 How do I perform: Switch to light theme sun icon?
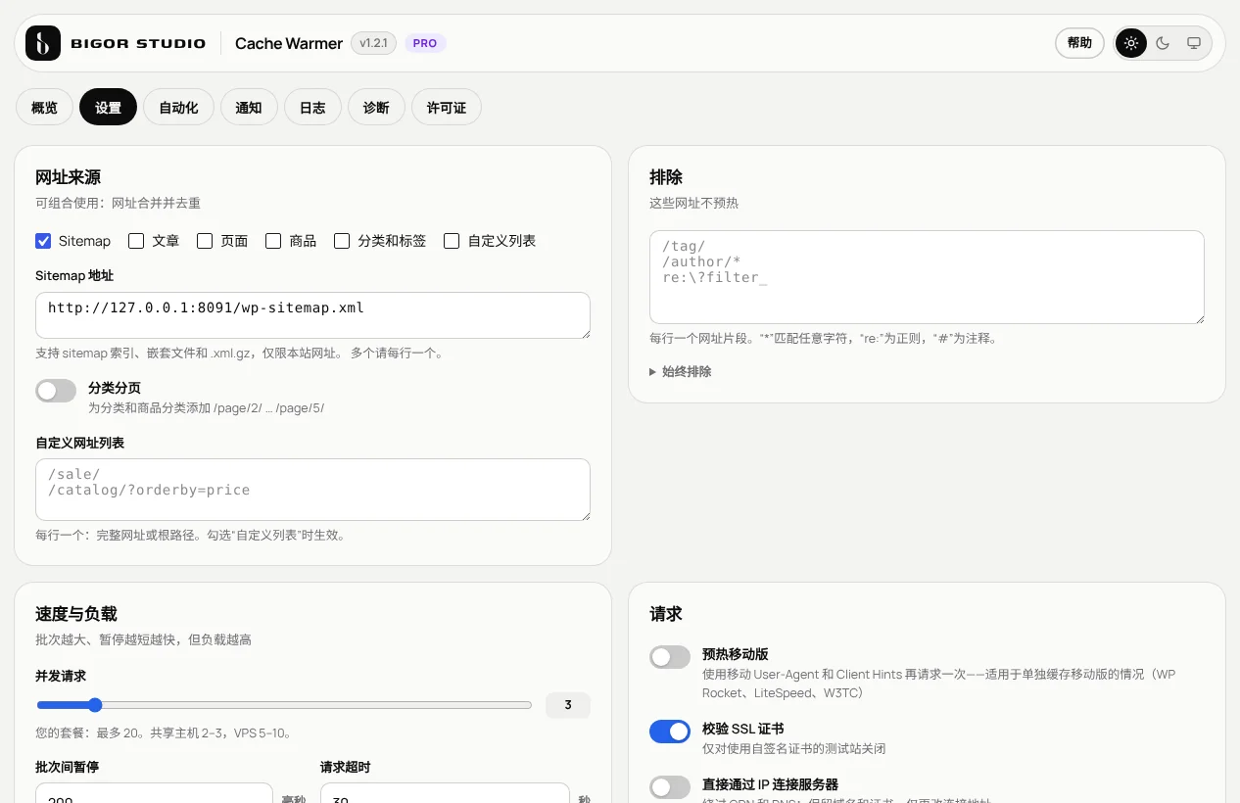[x=1131, y=43]
